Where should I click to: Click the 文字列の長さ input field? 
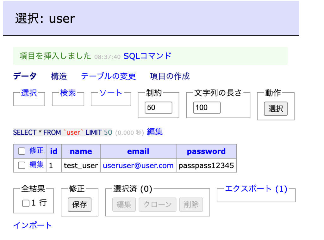click(207, 108)
